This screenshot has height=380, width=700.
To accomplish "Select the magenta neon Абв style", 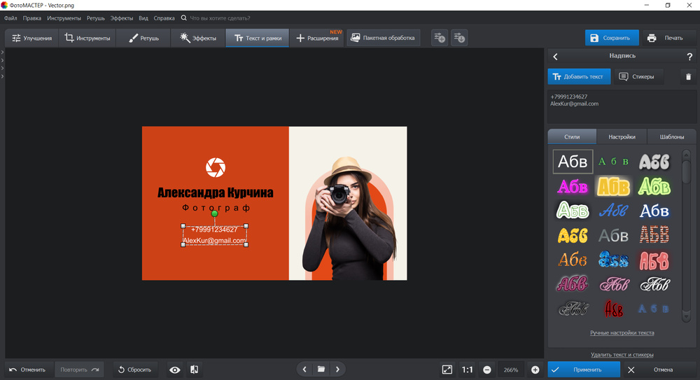I will pyautogui.click(x=573, y=187).
